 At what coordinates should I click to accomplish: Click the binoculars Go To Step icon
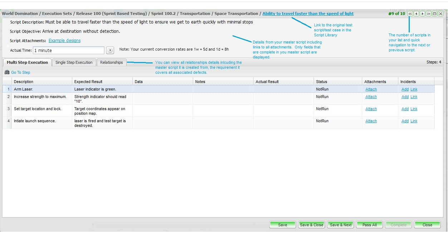(7, 72)
